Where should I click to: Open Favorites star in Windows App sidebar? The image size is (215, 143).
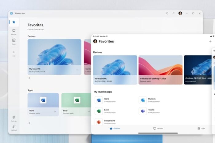point(14,22)
